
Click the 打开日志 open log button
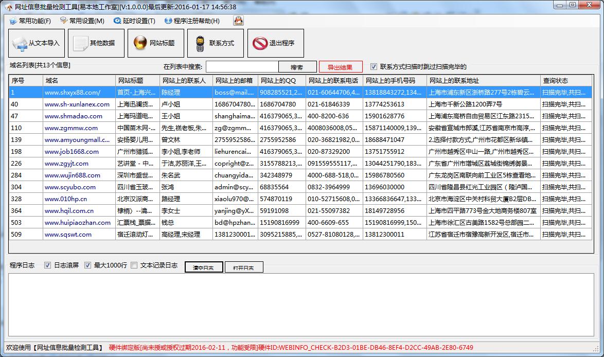click(x=244, y=267)
